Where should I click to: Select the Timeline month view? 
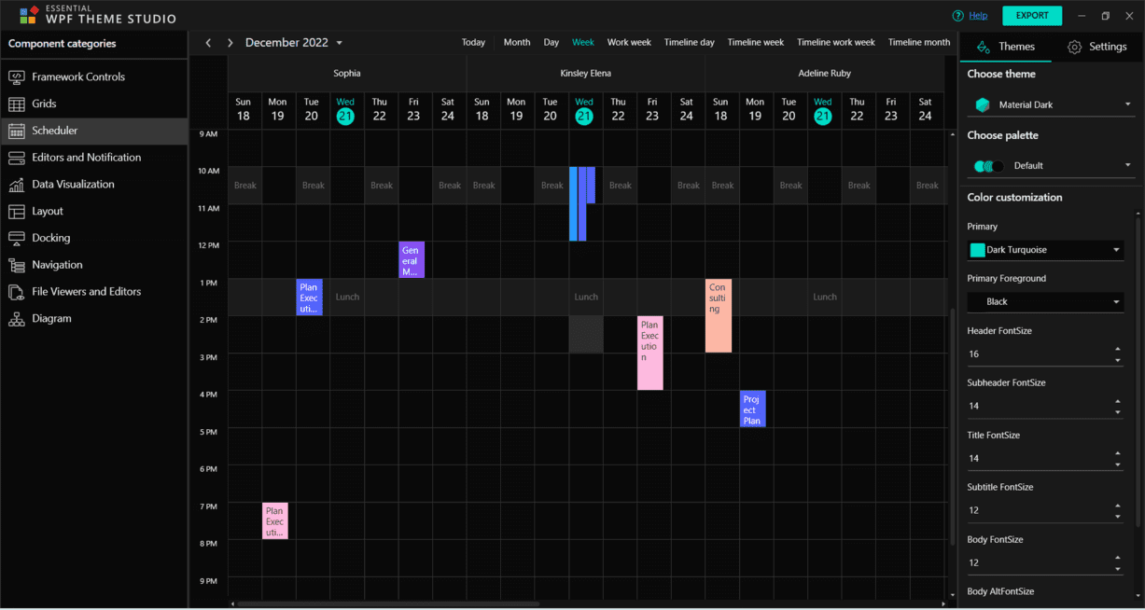point(918,42)
